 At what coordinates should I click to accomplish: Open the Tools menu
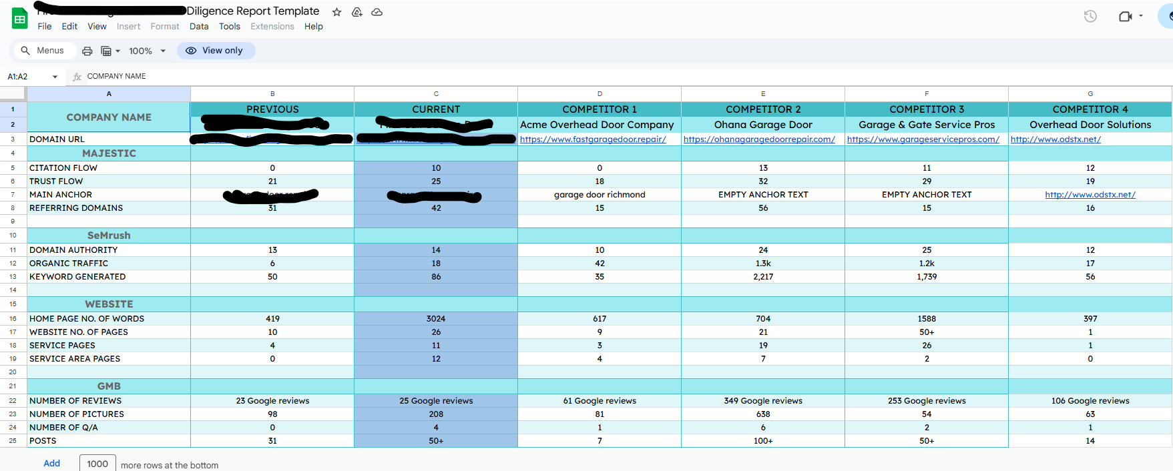[230, 27]
